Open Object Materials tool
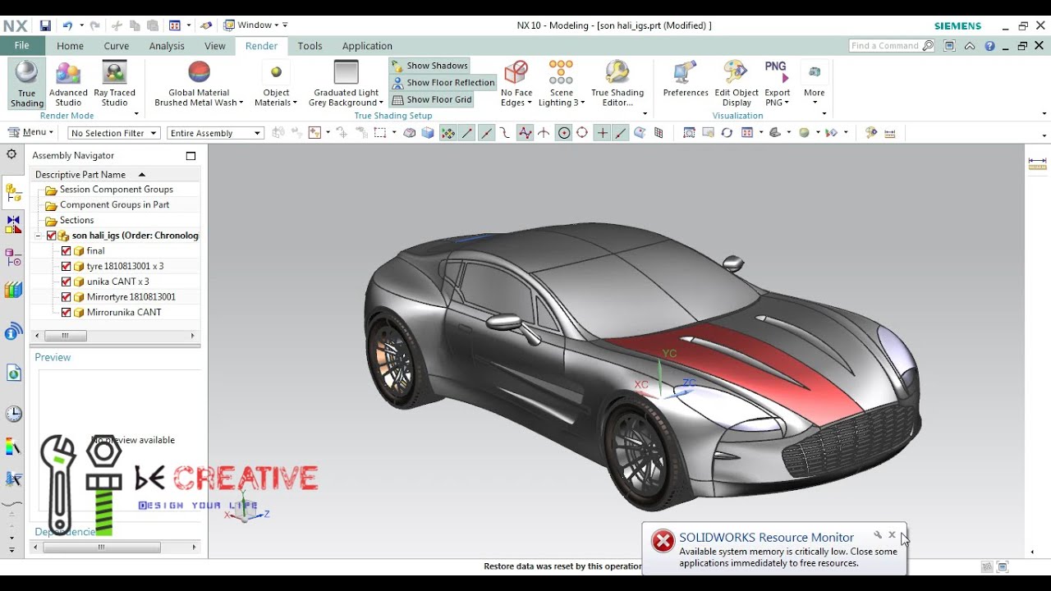 (x=276, y=84)
